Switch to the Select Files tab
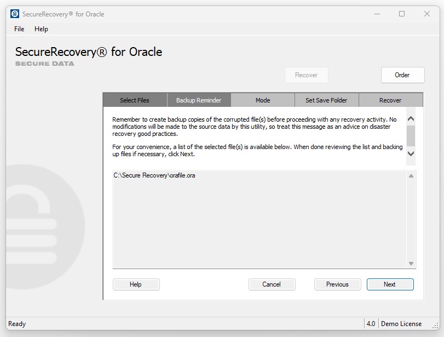This screenshot has height=337, width=444. pyautogui.click(x=135, y=100)
